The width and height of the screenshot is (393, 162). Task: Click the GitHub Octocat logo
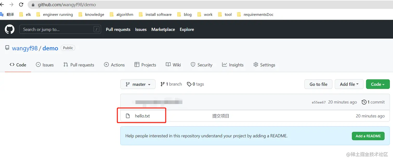coord(10,29)
